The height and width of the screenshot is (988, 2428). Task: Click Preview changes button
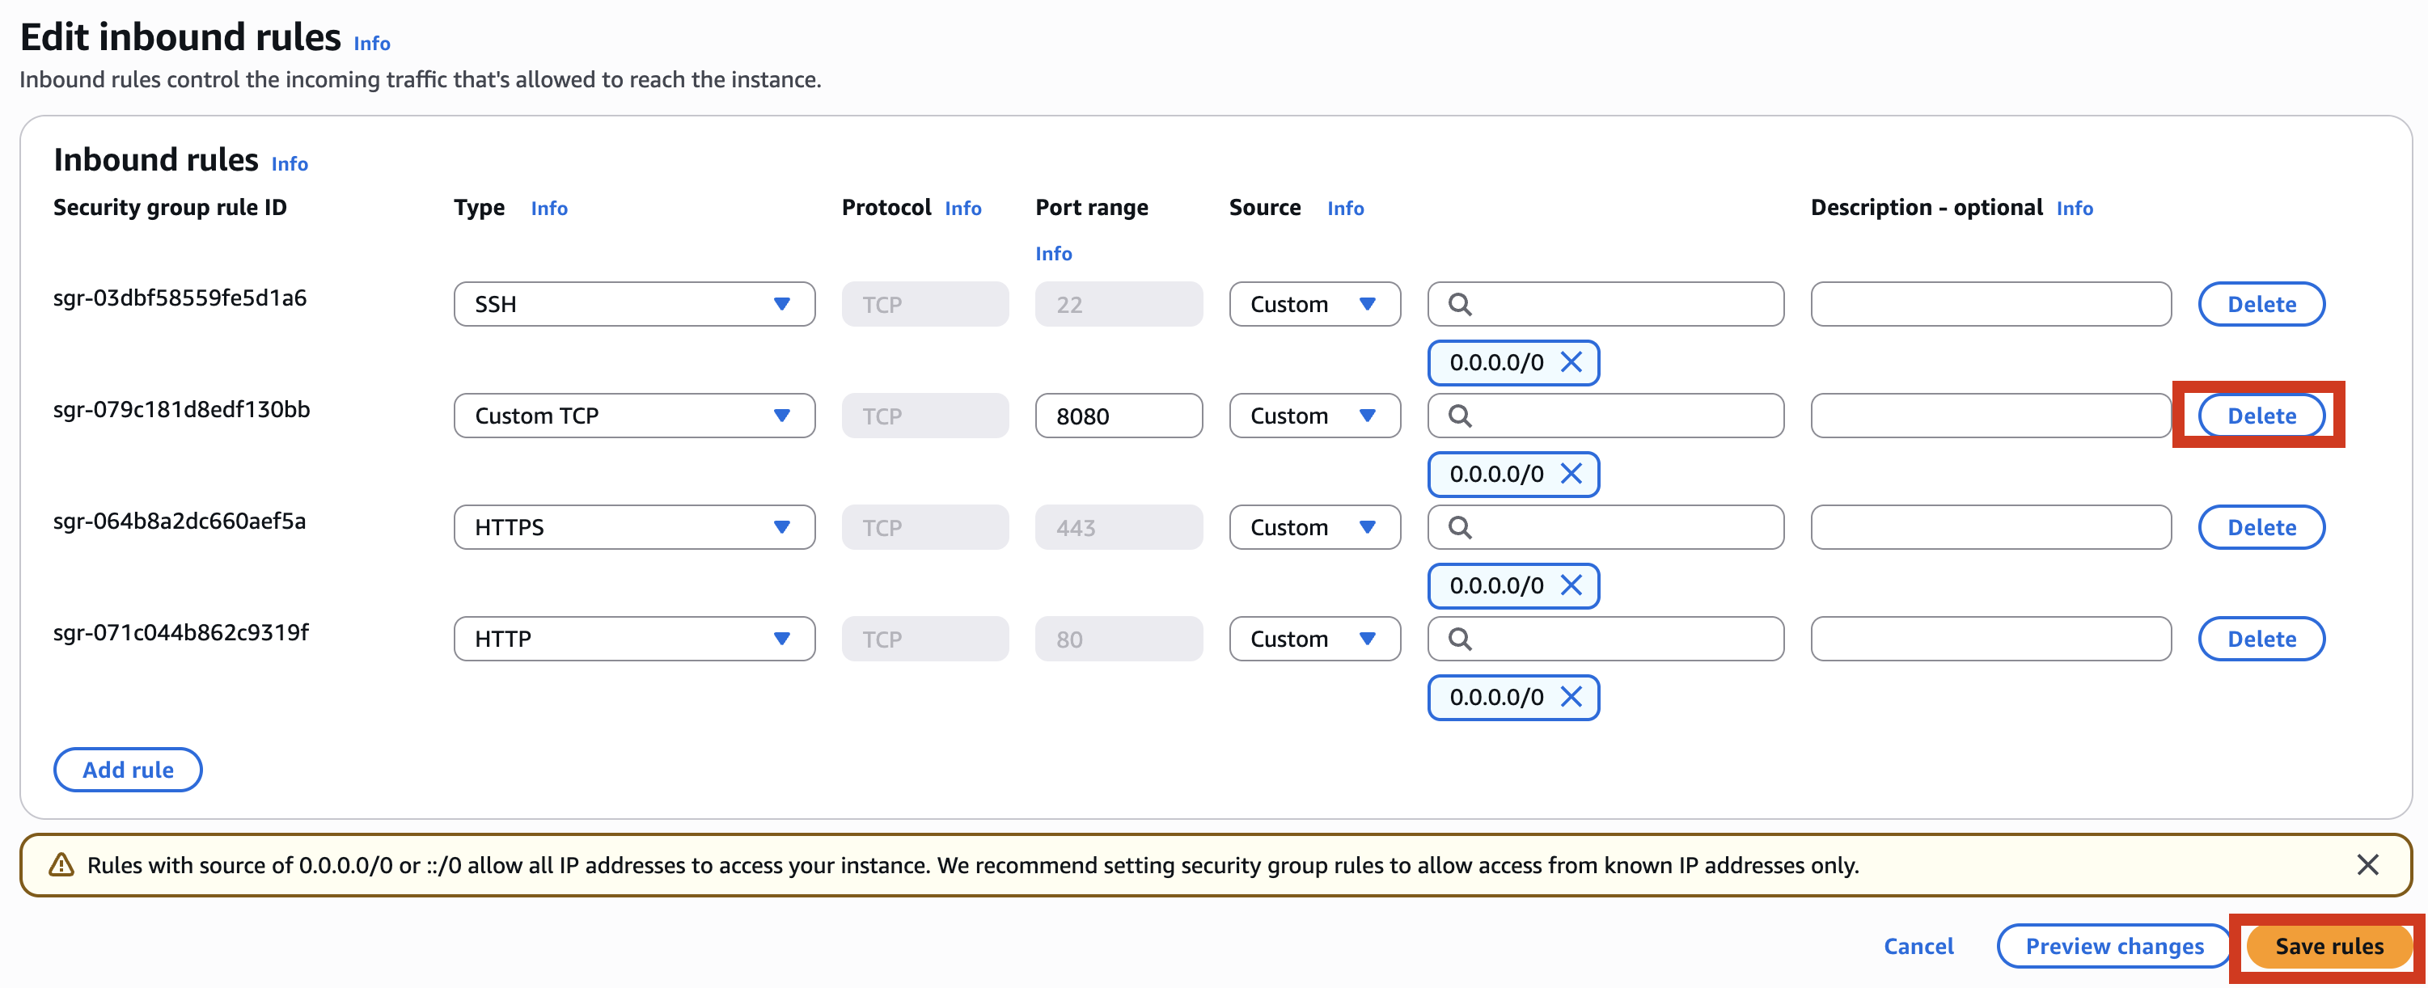[2114, 946]
